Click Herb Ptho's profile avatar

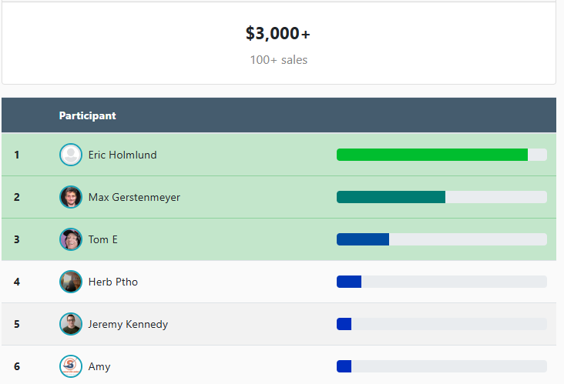71,282
